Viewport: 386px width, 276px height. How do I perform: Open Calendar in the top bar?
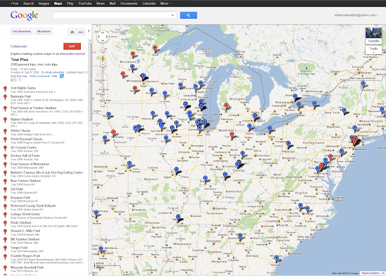[149, 4]
